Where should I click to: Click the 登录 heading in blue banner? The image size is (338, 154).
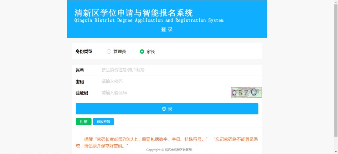167,30
